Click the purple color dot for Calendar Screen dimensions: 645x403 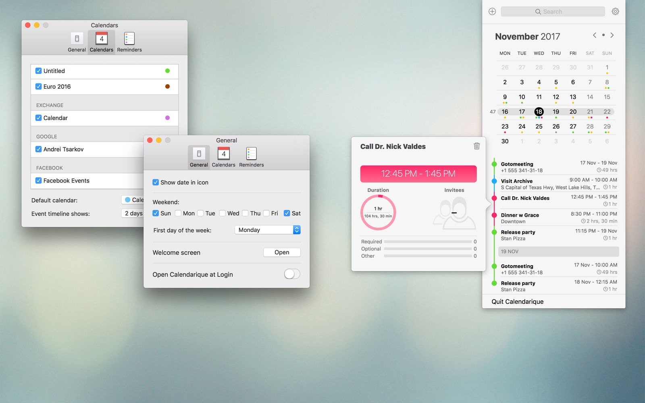click(168, 118)
